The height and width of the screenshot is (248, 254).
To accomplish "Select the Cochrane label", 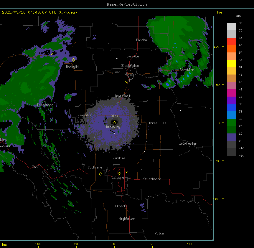I will pyautogui.click(x=95, y=167).
